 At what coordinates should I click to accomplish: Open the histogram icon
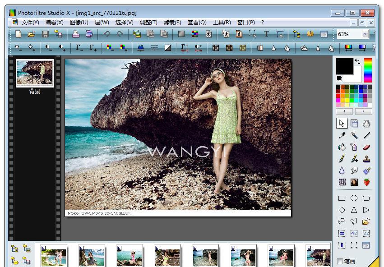pos(141,47)
